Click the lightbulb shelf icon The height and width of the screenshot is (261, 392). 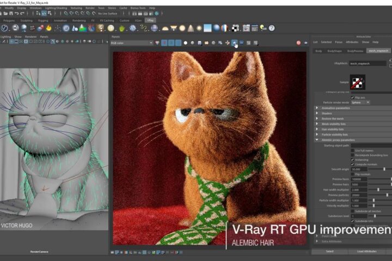coord(263,28)
